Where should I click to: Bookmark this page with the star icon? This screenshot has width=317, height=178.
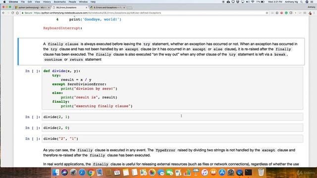point(267,13)
